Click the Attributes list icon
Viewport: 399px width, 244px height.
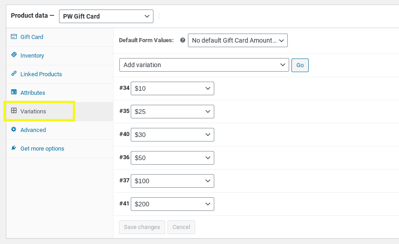14,93
